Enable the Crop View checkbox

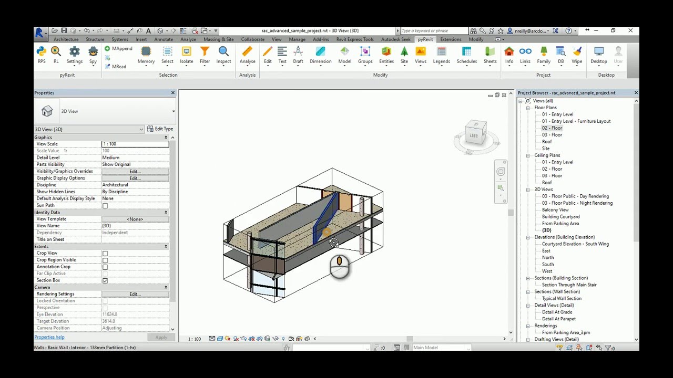[105, 254]
